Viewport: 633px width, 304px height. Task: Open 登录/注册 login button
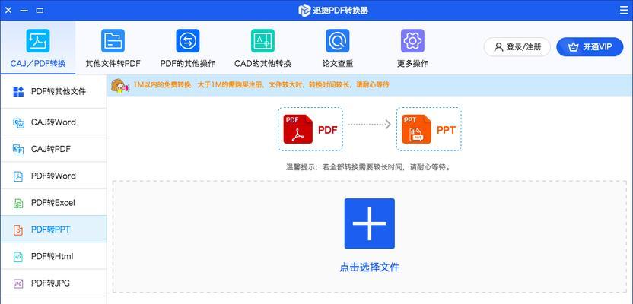[x=517, y=47]
